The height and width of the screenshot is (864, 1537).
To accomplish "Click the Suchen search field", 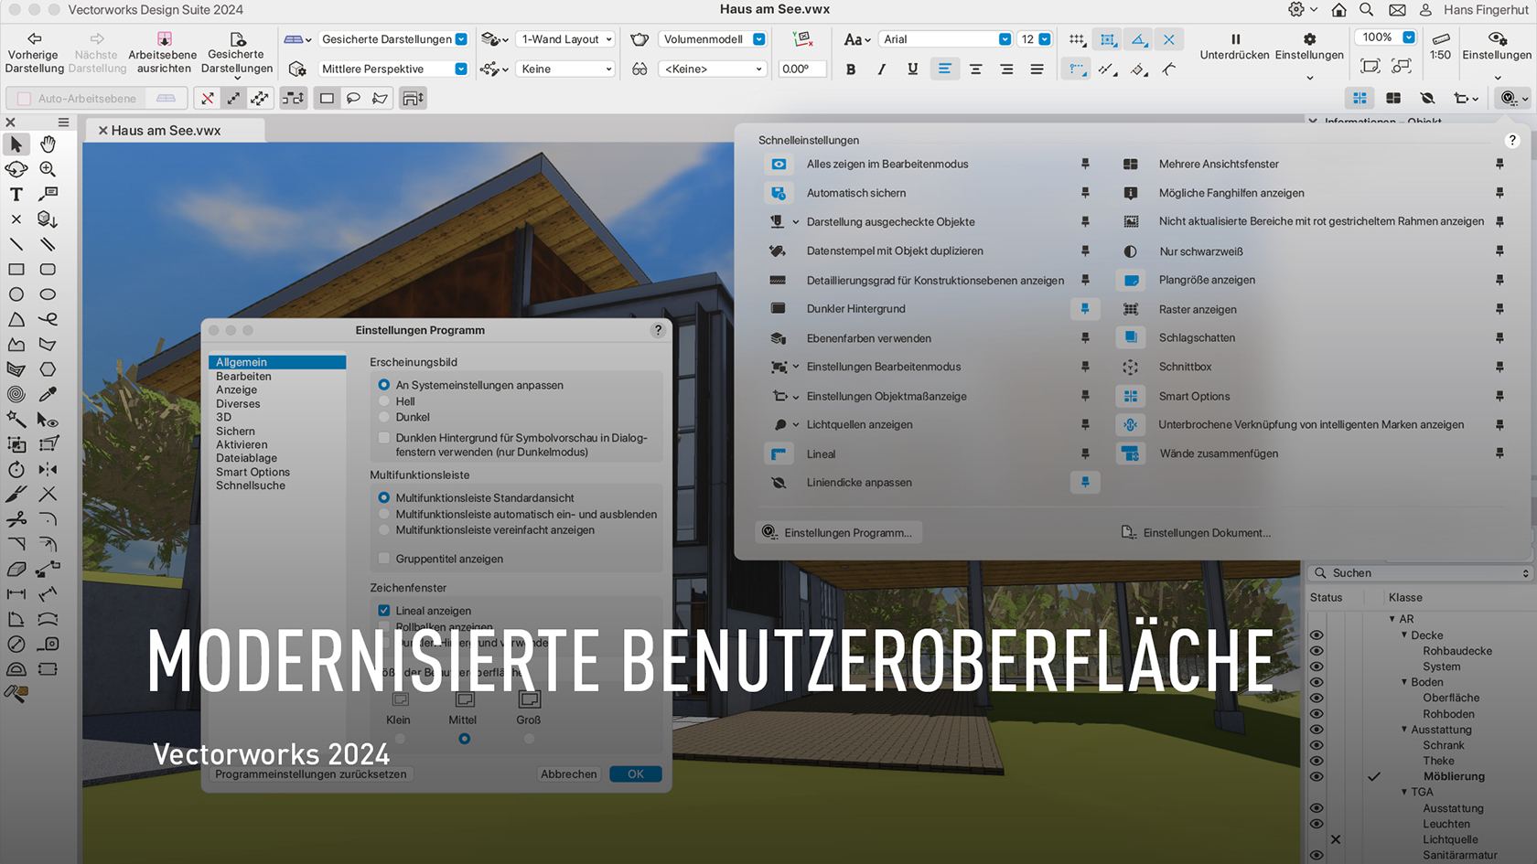I will pos(1422,573).
